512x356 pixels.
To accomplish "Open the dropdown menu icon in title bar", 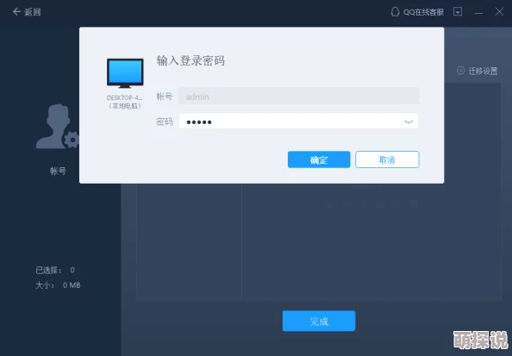I will [x=458, y=12].
